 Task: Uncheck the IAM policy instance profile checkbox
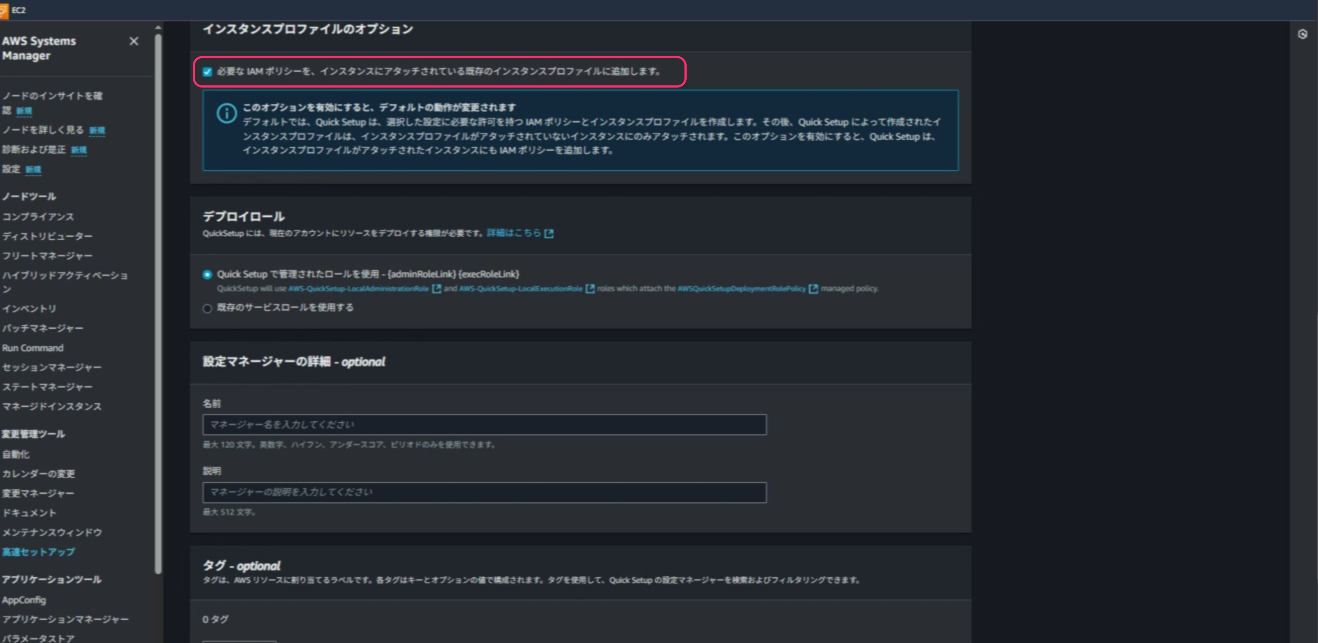207,72
